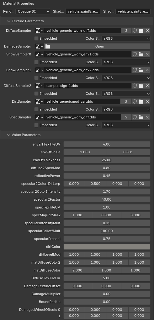Check Embedded box under SpecSampler
This screenshot has width=154, height=320.
click(x=36, y=125)
